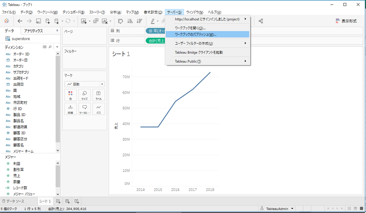Click the sort descending icon
The height and width of the screenshot is (213, 366).
[x=139, y=21]
